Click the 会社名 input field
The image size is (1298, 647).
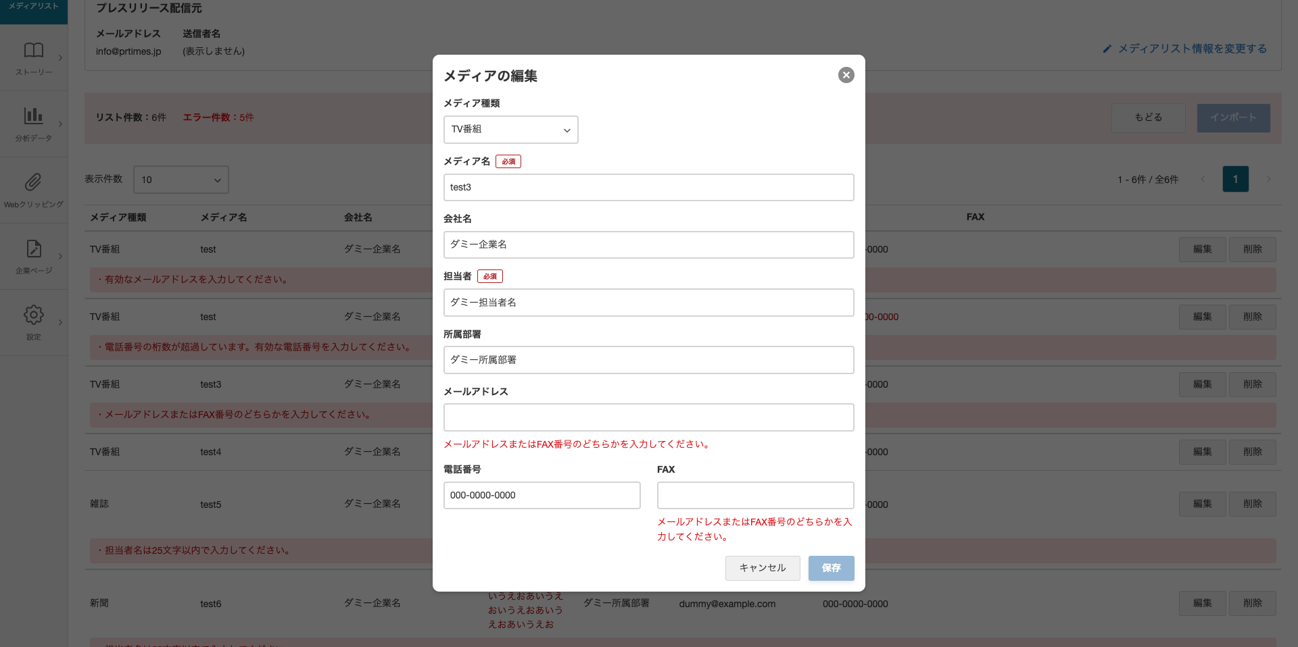(648, 244)
